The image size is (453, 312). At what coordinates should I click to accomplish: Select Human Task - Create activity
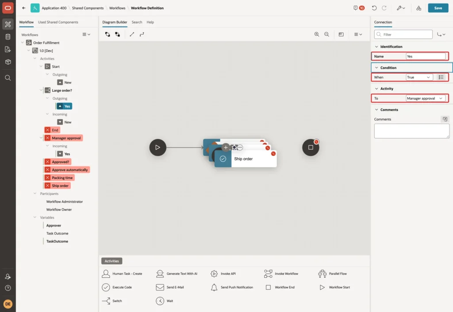pyautogui.click(x=122, y=273)
